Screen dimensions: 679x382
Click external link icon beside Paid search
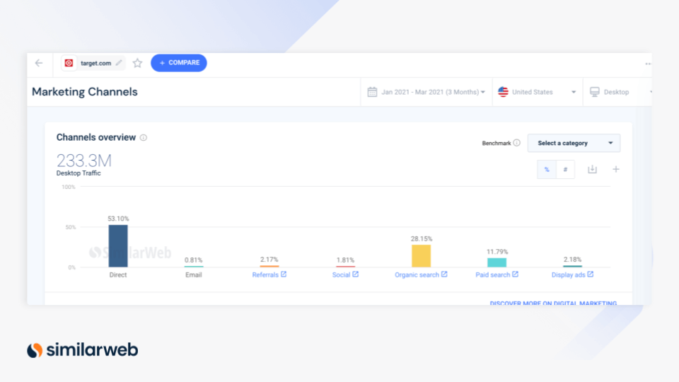pos(516,274)
